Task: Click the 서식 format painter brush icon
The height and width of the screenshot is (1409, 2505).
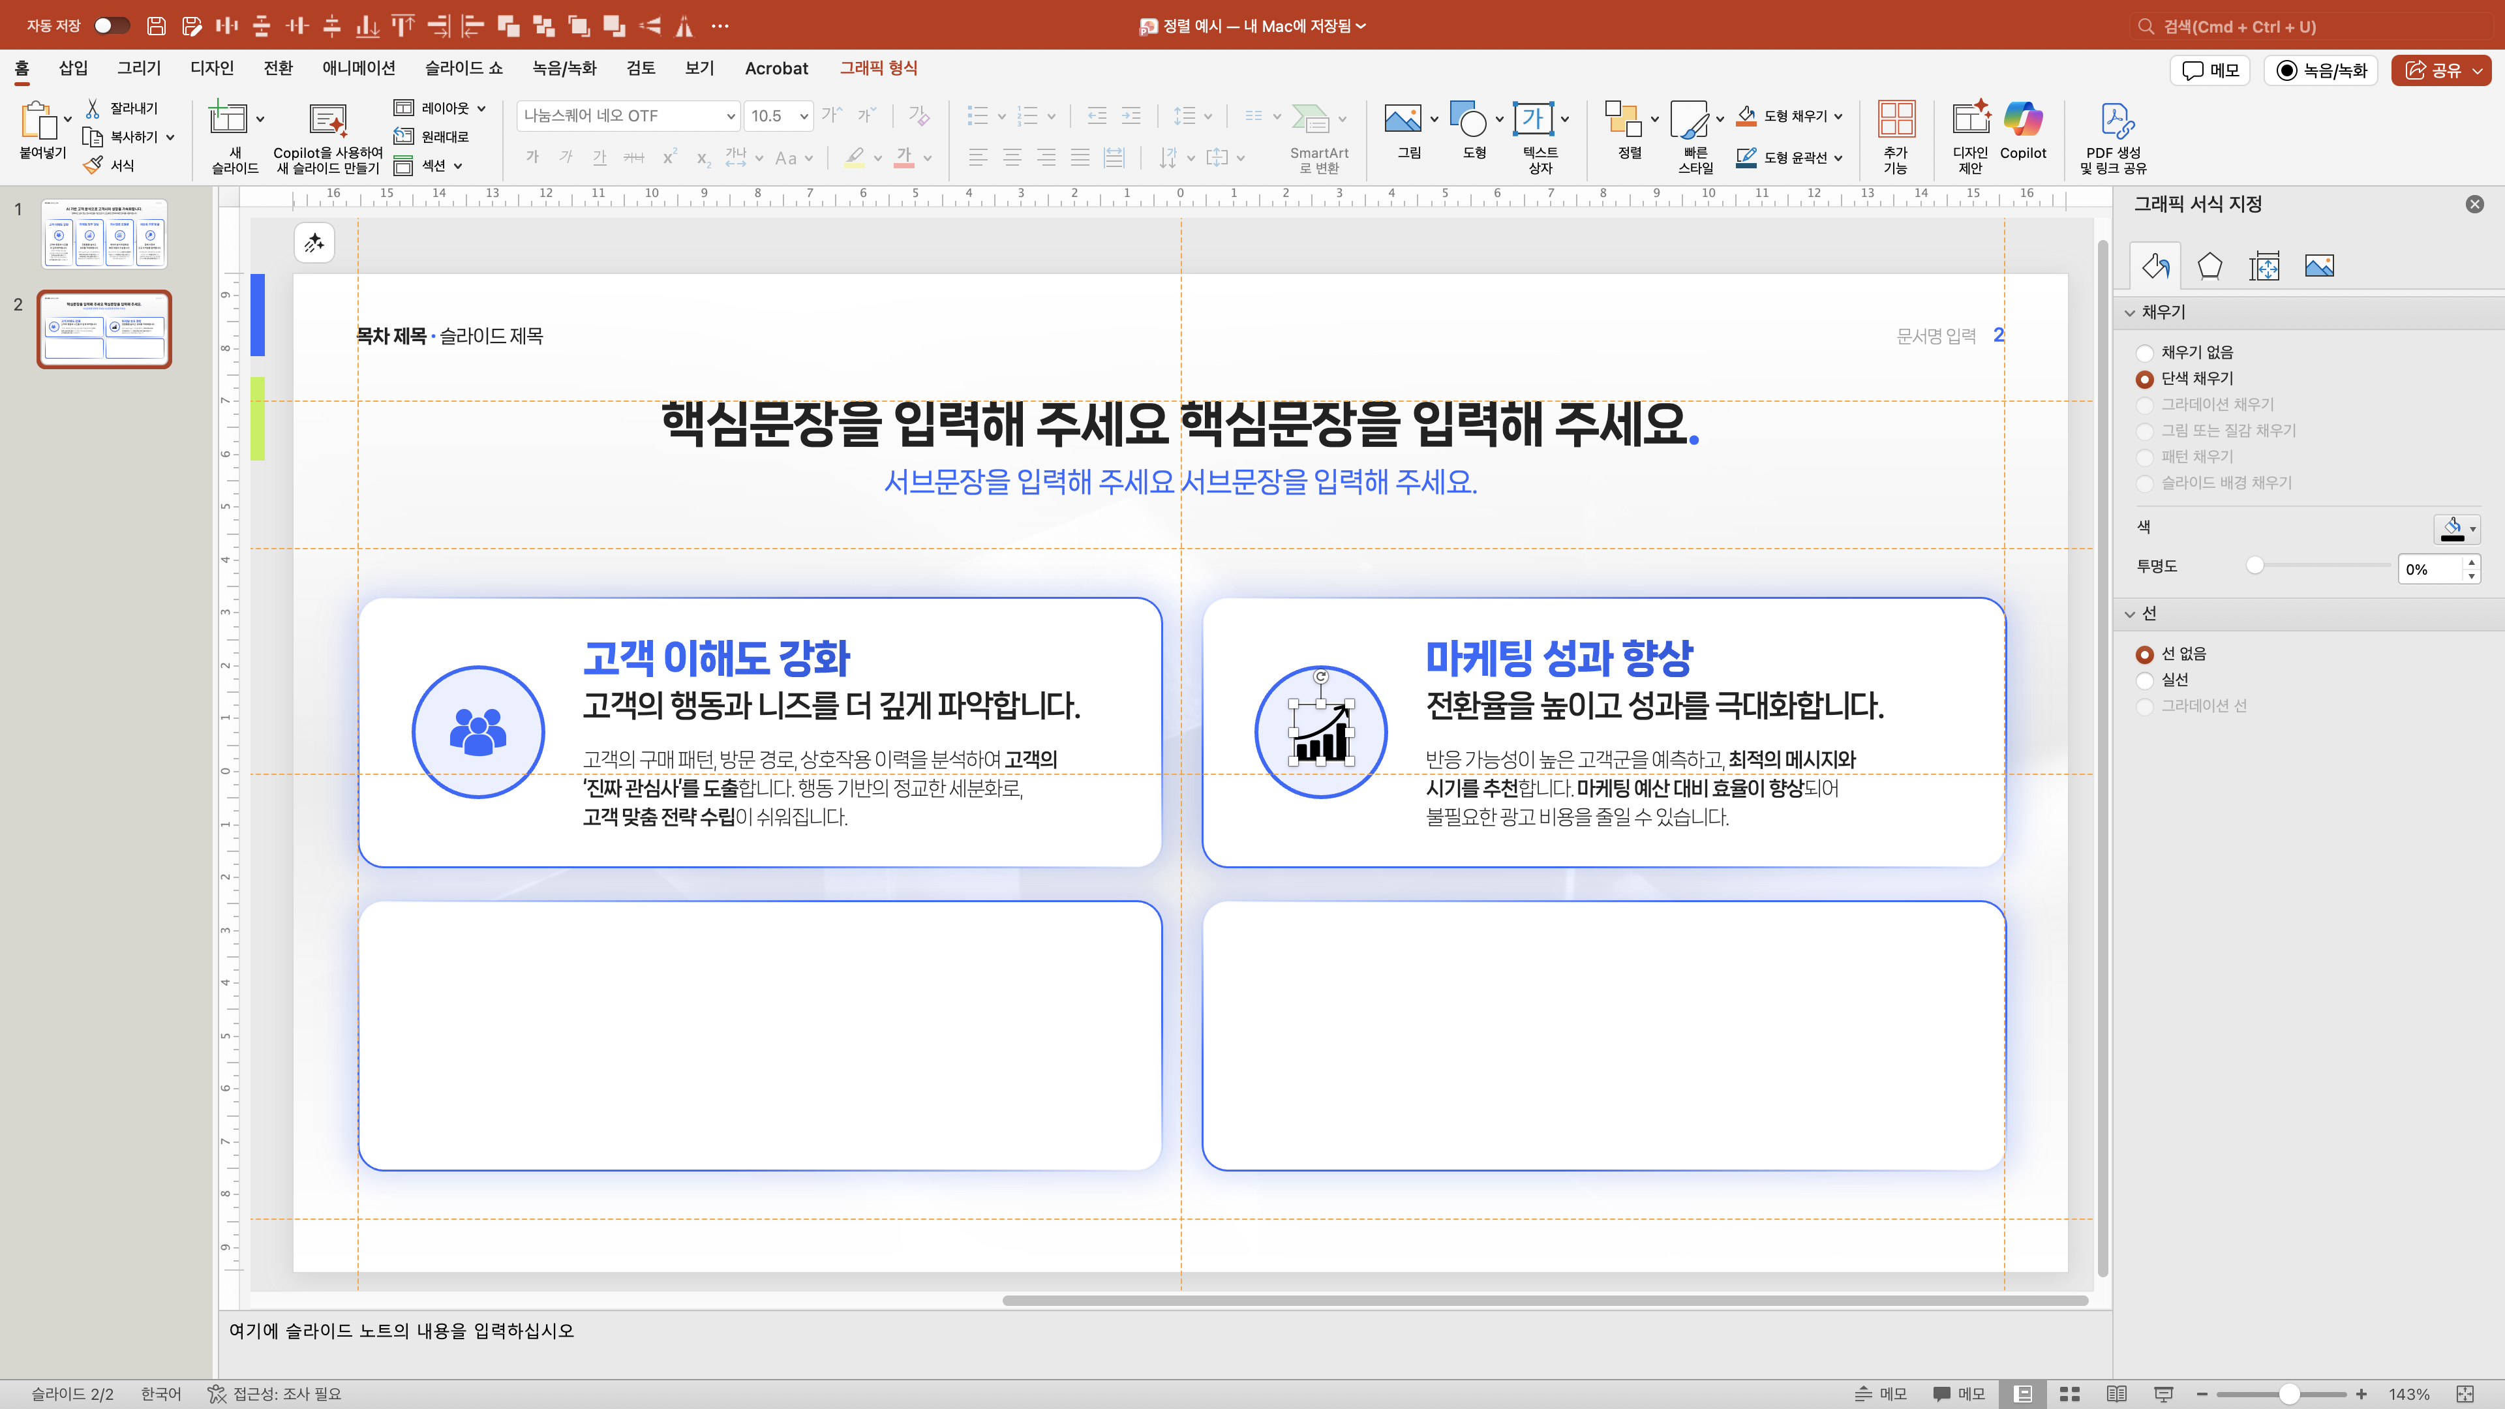Action: (93, 165)
